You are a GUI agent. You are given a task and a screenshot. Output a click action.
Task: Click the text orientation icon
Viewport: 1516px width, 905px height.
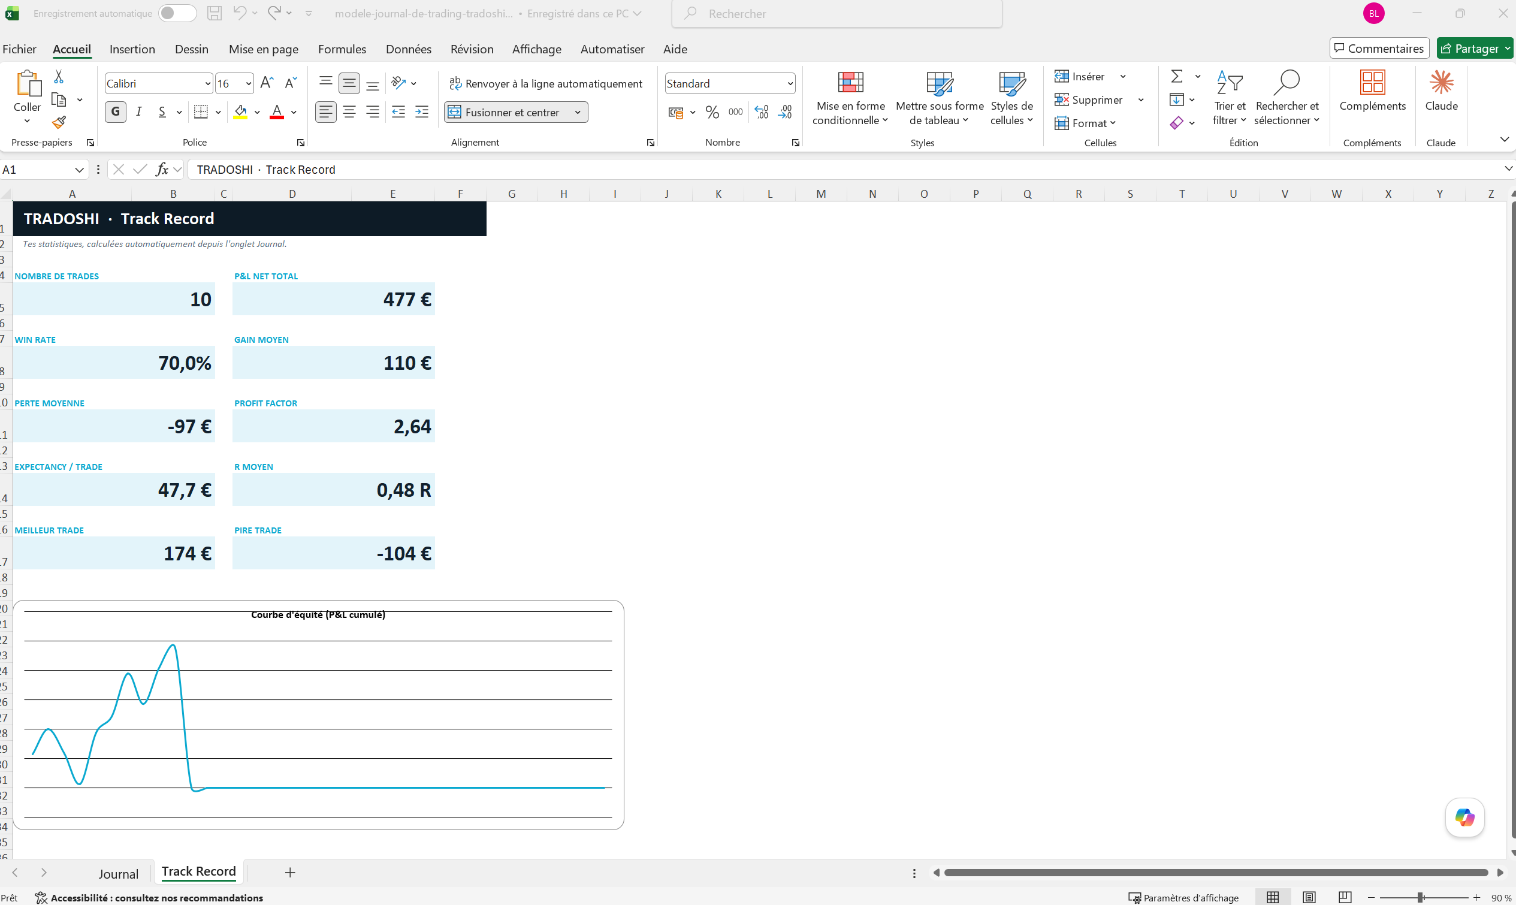point(398,82)
